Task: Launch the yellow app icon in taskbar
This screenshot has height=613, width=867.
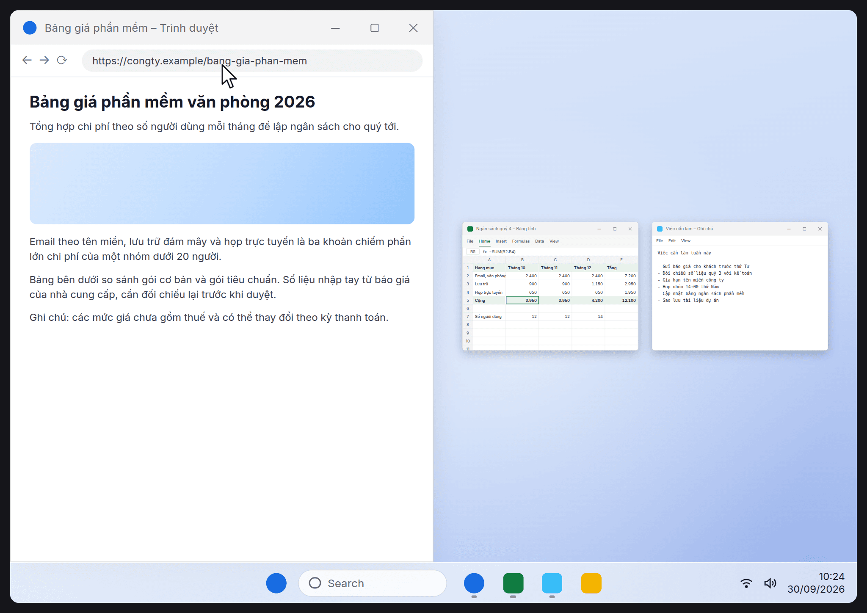Action: 591,583
